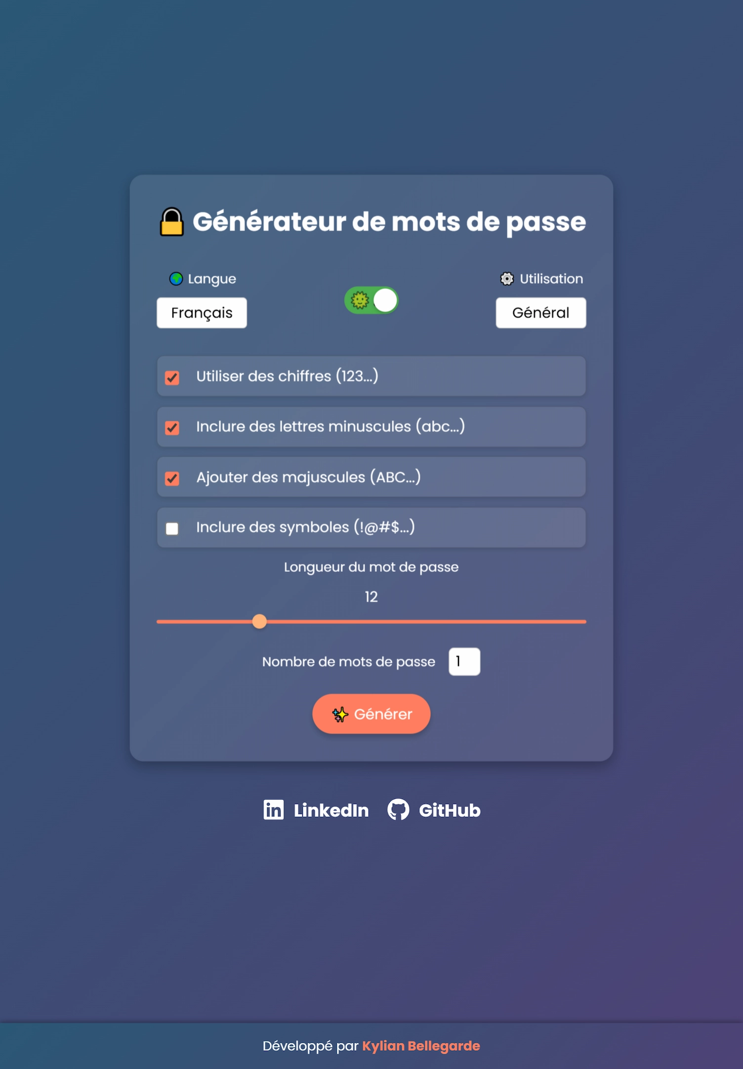Uncheck Ajouter des majuscules checkbox
This screenshot has height=1069, width=743.
(172, 478)
